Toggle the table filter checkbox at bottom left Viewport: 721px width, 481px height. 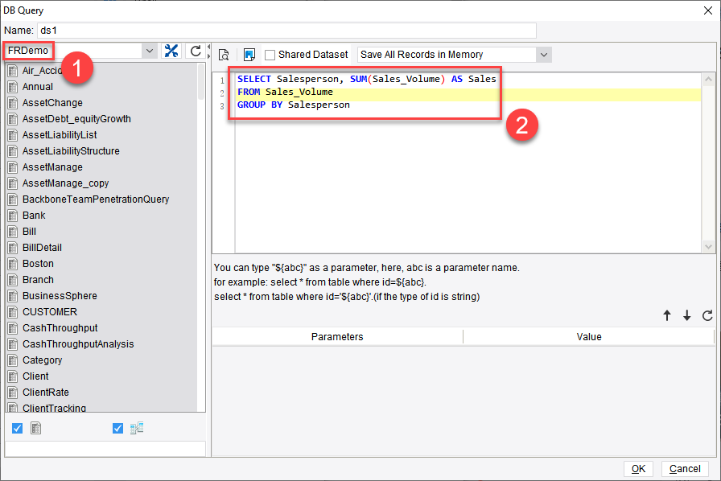pos(17,428)
